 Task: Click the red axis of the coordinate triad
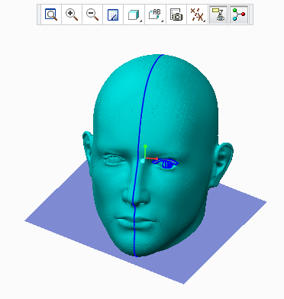click(x=151, y=159)
